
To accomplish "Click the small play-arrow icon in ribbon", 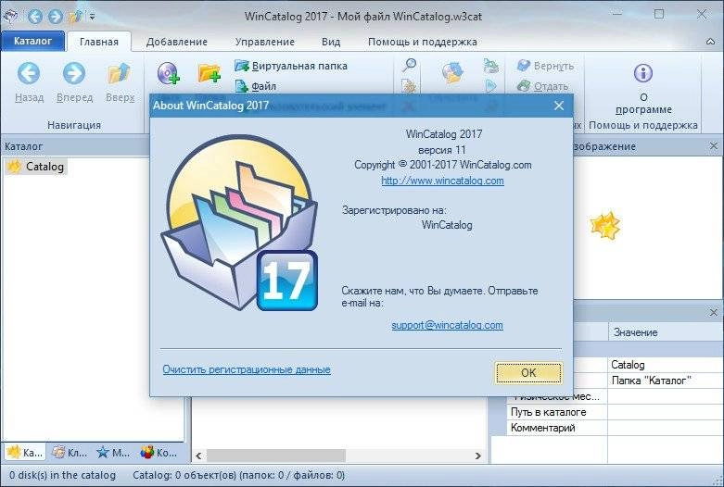I will pyautogui.click(x=490, y=86).
